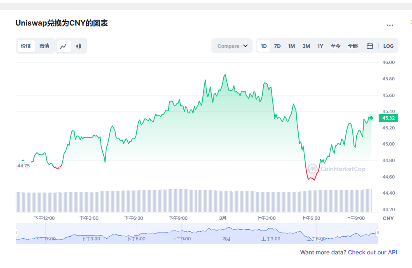Click the 44.20 axis label
This screenshot has height=268, width=412.
click(x=389, y=209)
